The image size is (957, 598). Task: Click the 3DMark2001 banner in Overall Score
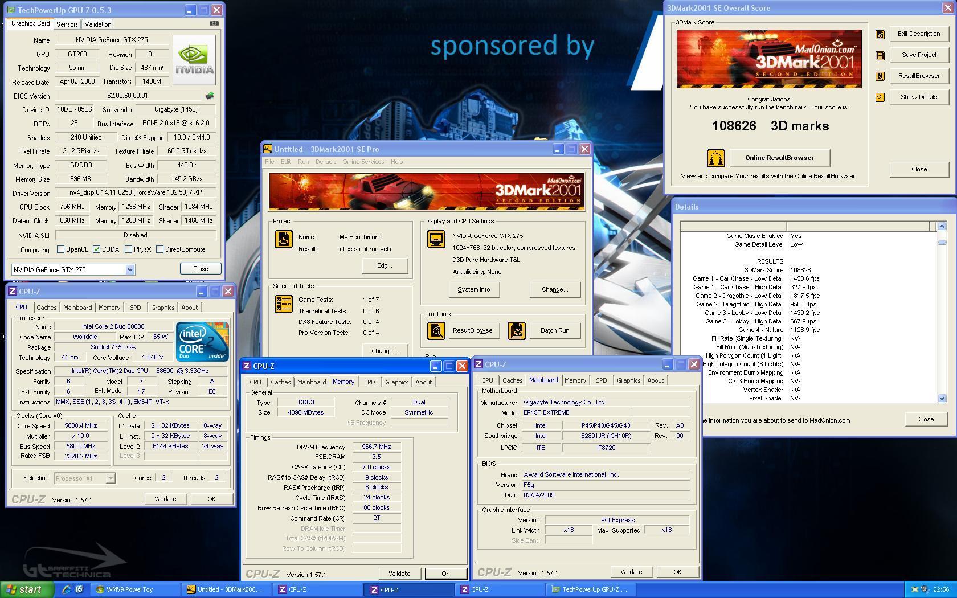769,59
